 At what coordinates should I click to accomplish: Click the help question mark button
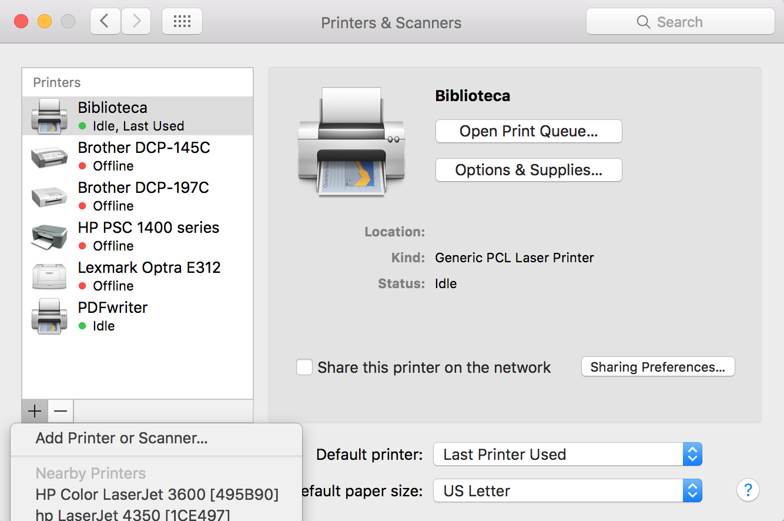pos(748,490)
